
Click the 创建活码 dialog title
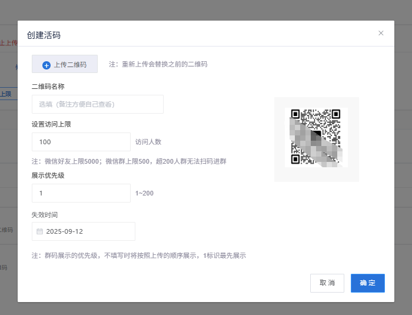point(44,35)
